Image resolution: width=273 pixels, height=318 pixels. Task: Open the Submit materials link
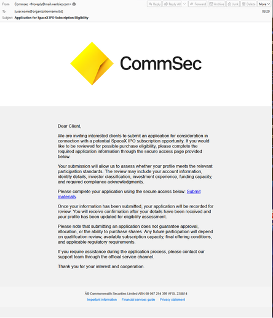129,194
